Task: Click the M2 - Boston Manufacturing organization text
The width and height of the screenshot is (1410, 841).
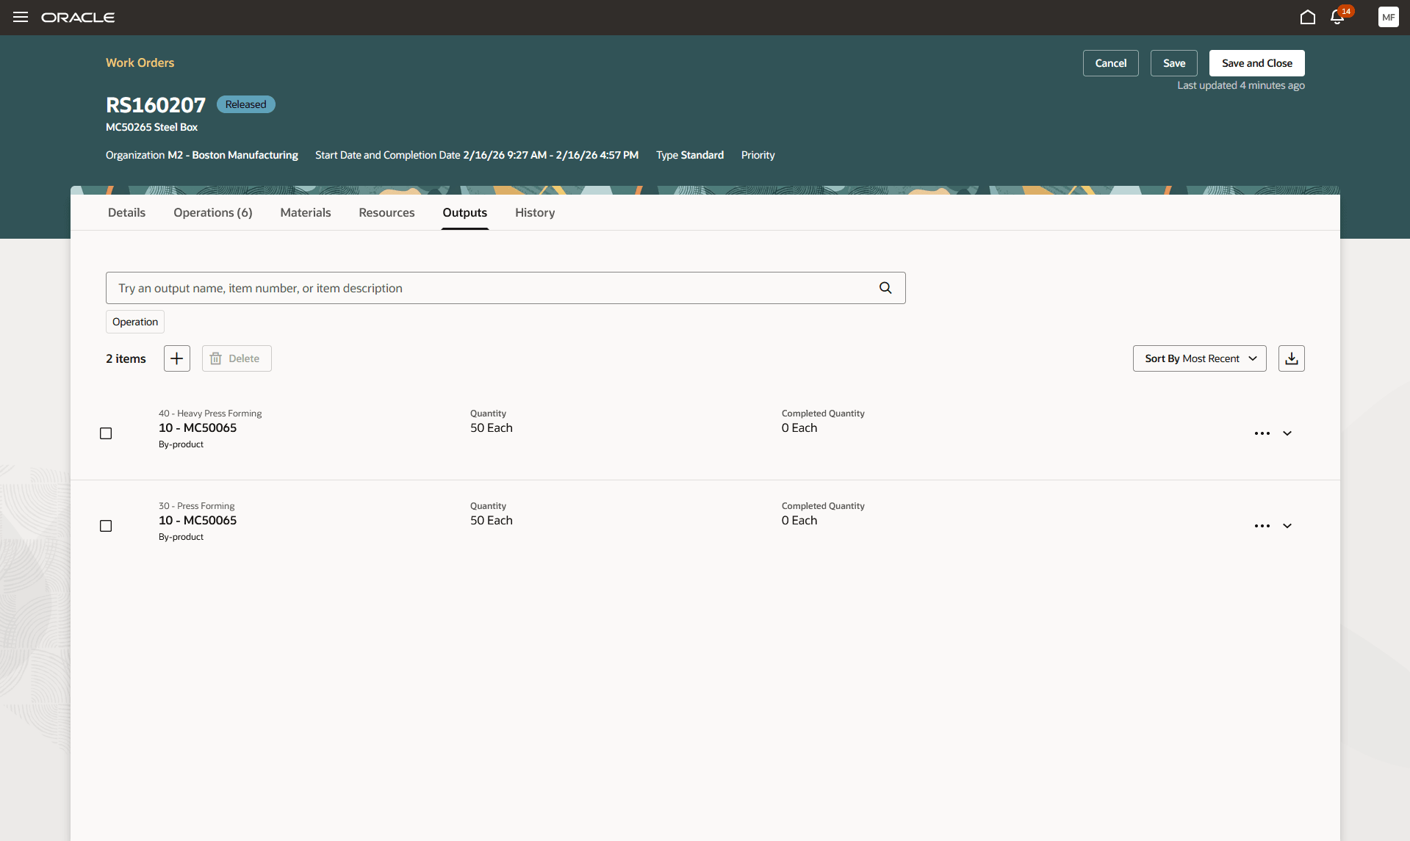Action: click(x=233, y=155)
